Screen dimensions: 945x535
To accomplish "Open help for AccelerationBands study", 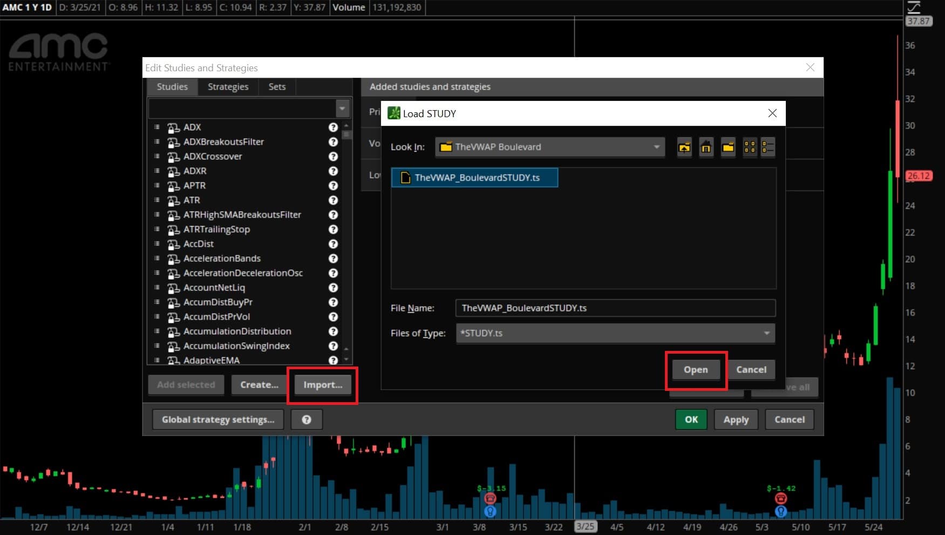I will click(x=333, y=259).
